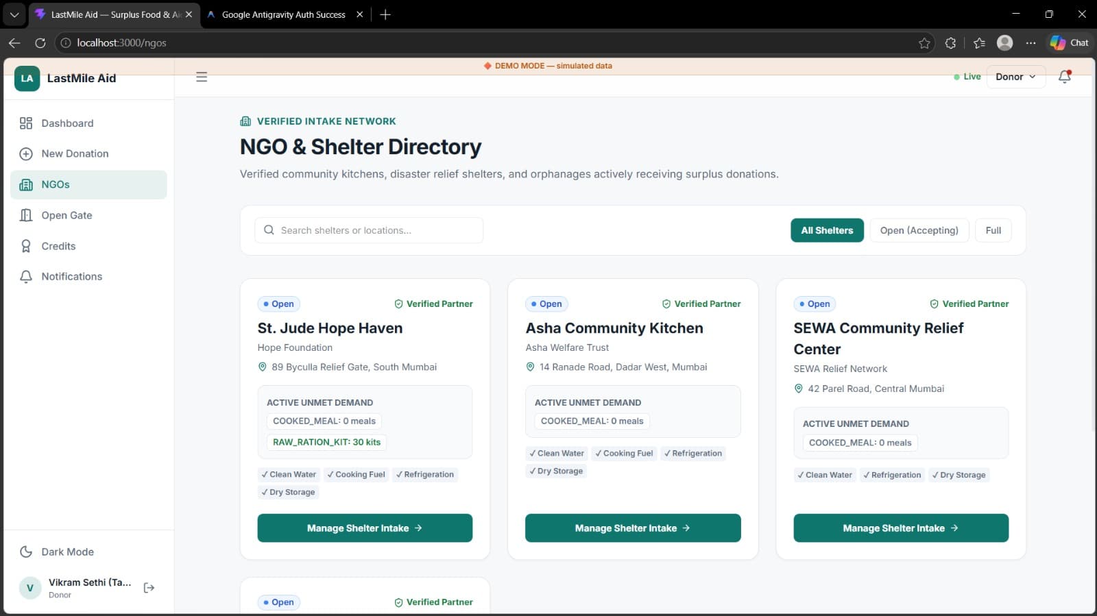This screenshot has width=1097, height=616.
Task: Expand the tab search chevron
Action: point(14,14)
